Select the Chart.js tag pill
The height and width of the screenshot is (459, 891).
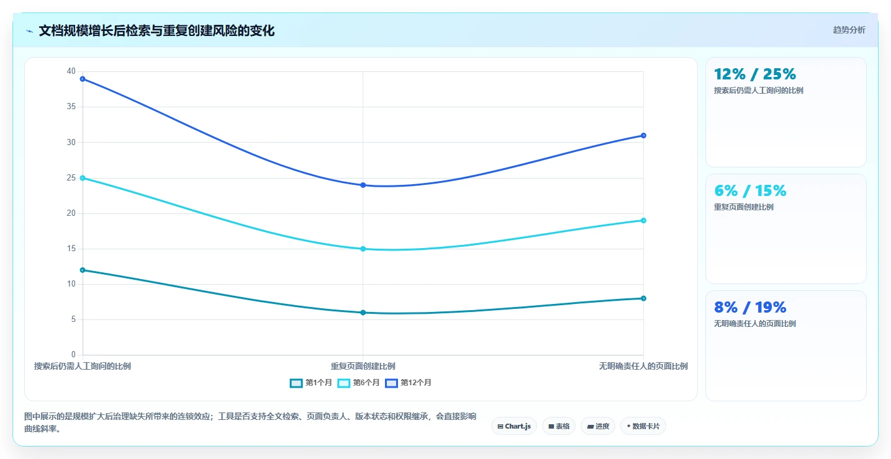(x=514, y=426)
